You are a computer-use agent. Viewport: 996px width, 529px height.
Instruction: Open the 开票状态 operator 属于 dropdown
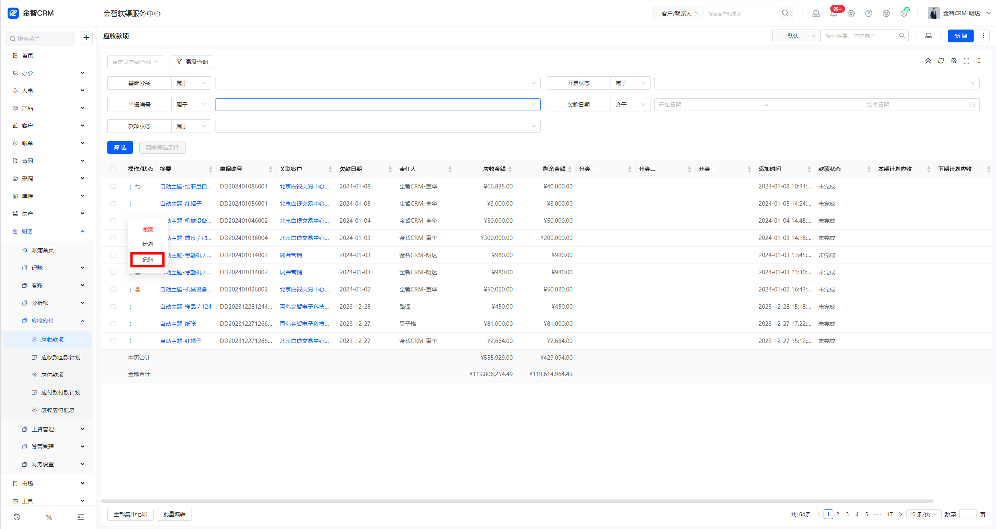630,83
